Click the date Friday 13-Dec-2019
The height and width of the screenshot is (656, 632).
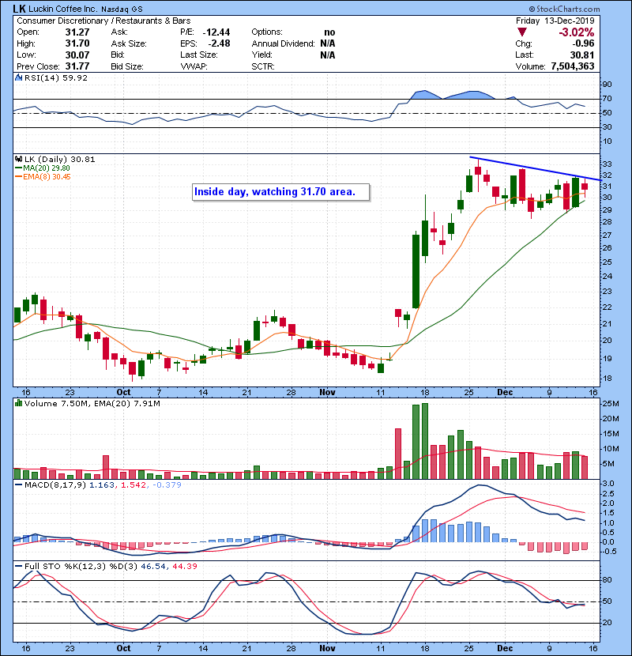[555, 21]
